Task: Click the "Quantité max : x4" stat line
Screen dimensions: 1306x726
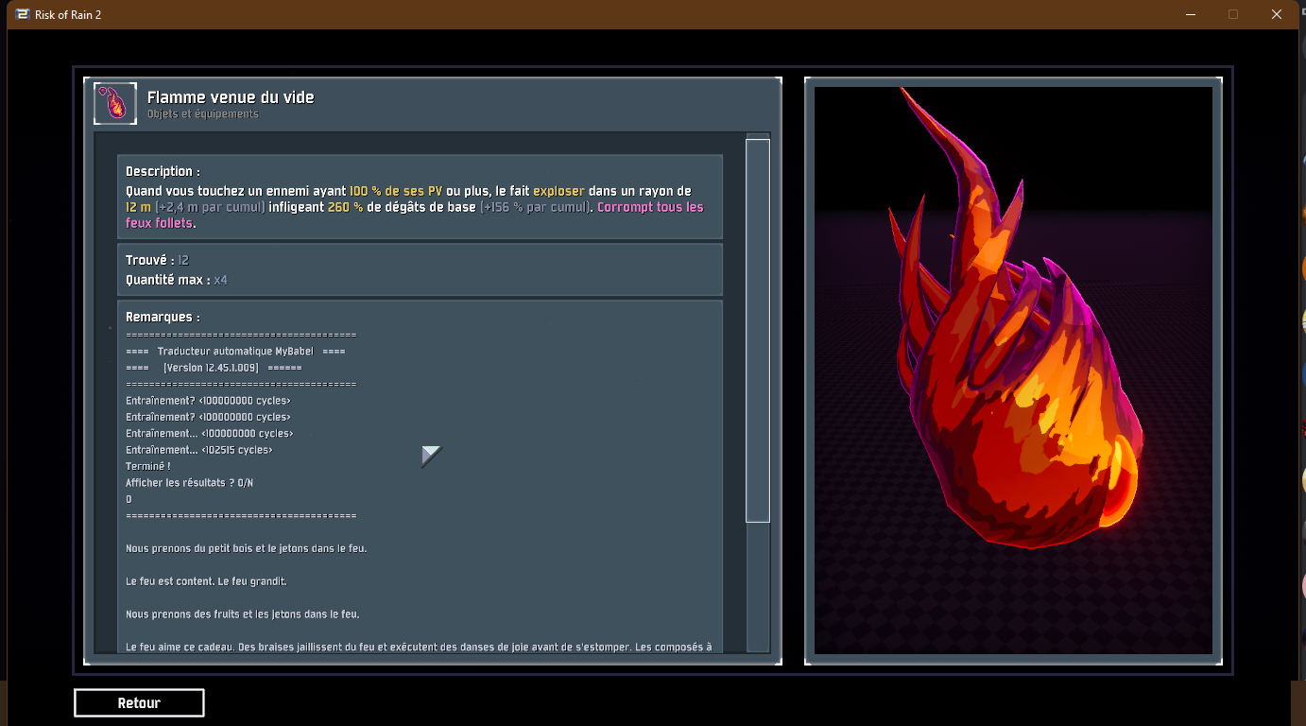Action: (x=177, y=280)
